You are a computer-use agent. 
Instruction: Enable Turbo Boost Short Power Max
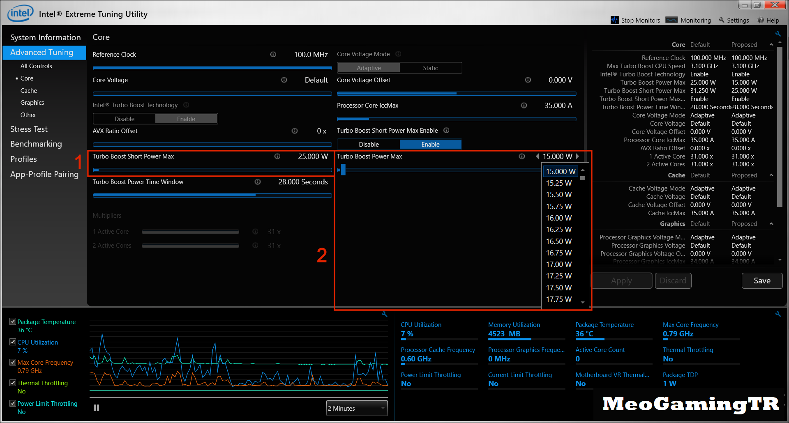point(431,144)
